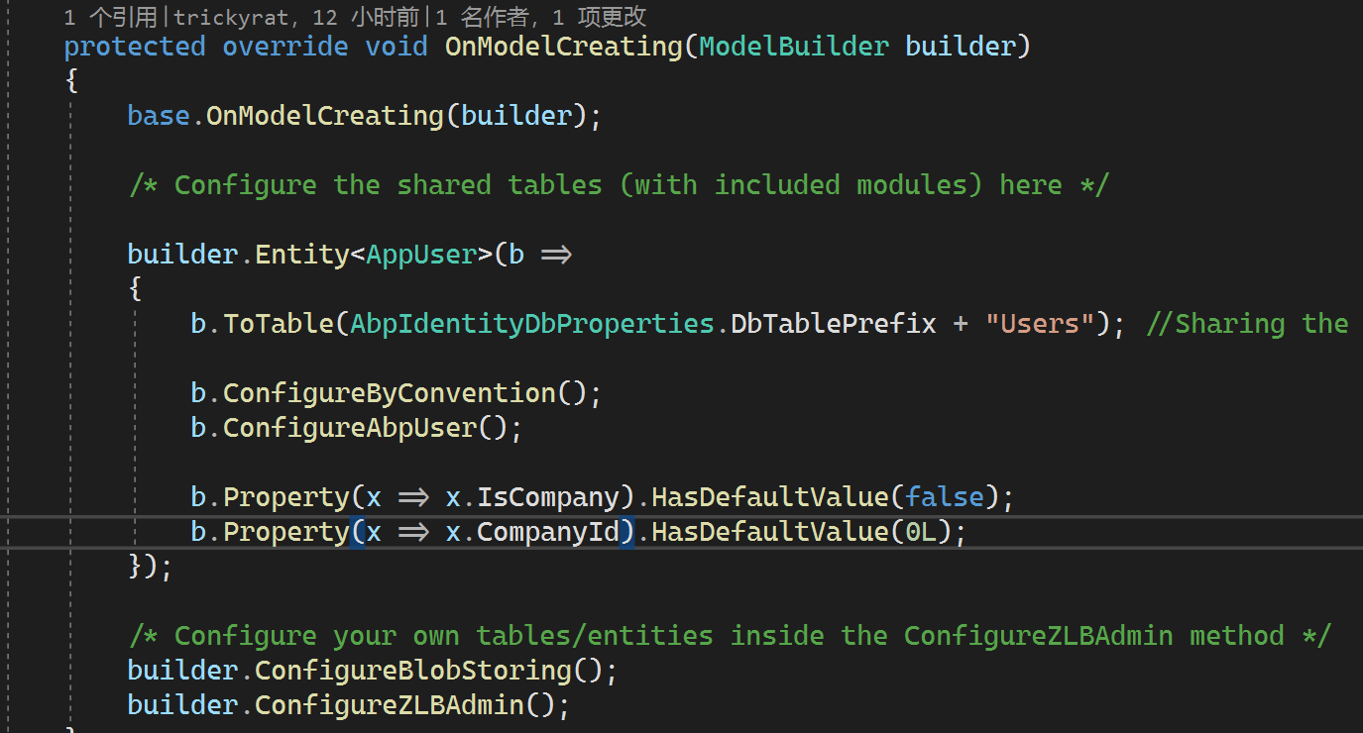
Task: Click the ToTable method call
Action: click(x=279, y=323)
